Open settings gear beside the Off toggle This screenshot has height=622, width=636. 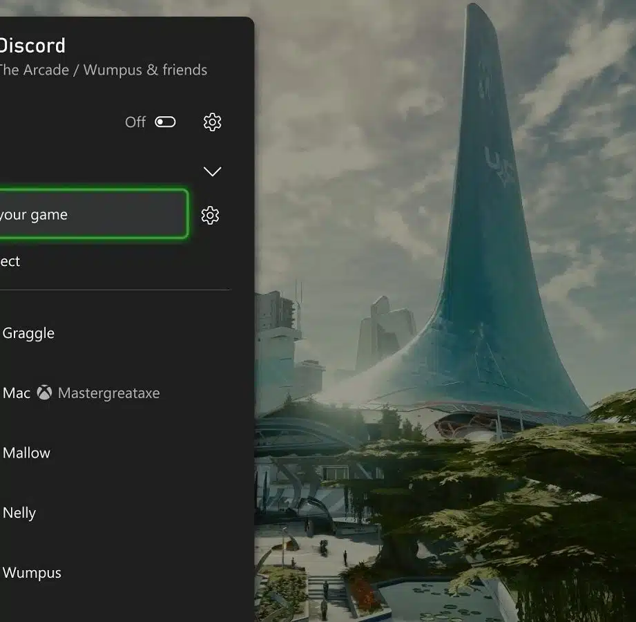tap(212, 122)
